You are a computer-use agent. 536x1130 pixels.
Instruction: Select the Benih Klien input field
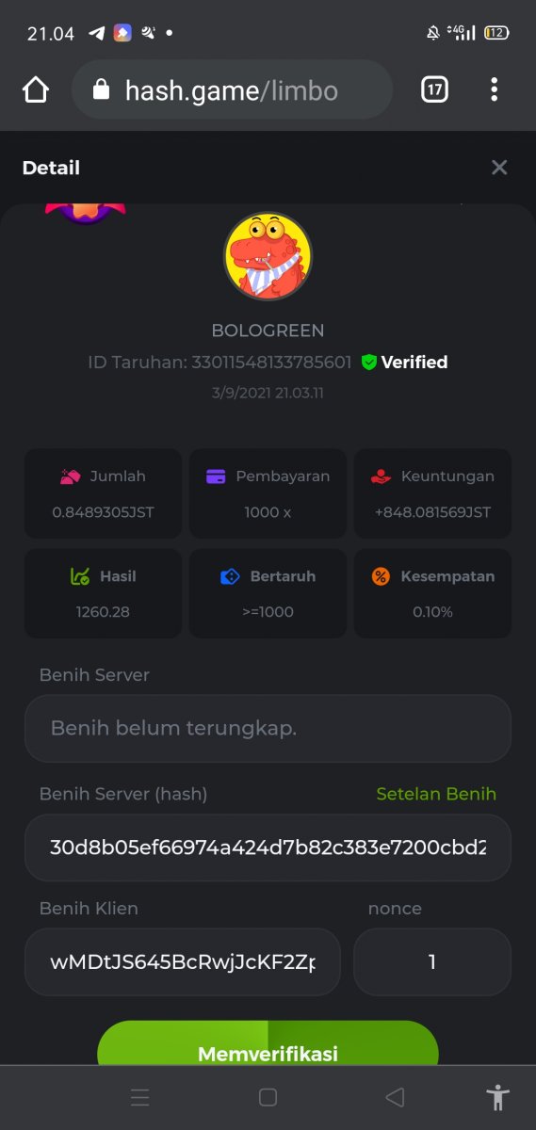click(x=182, y=962)
